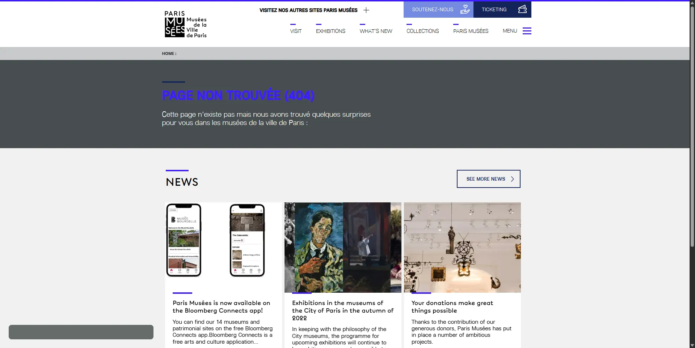
Task: Open the Visit menu
Action: (x=296, y=31)
